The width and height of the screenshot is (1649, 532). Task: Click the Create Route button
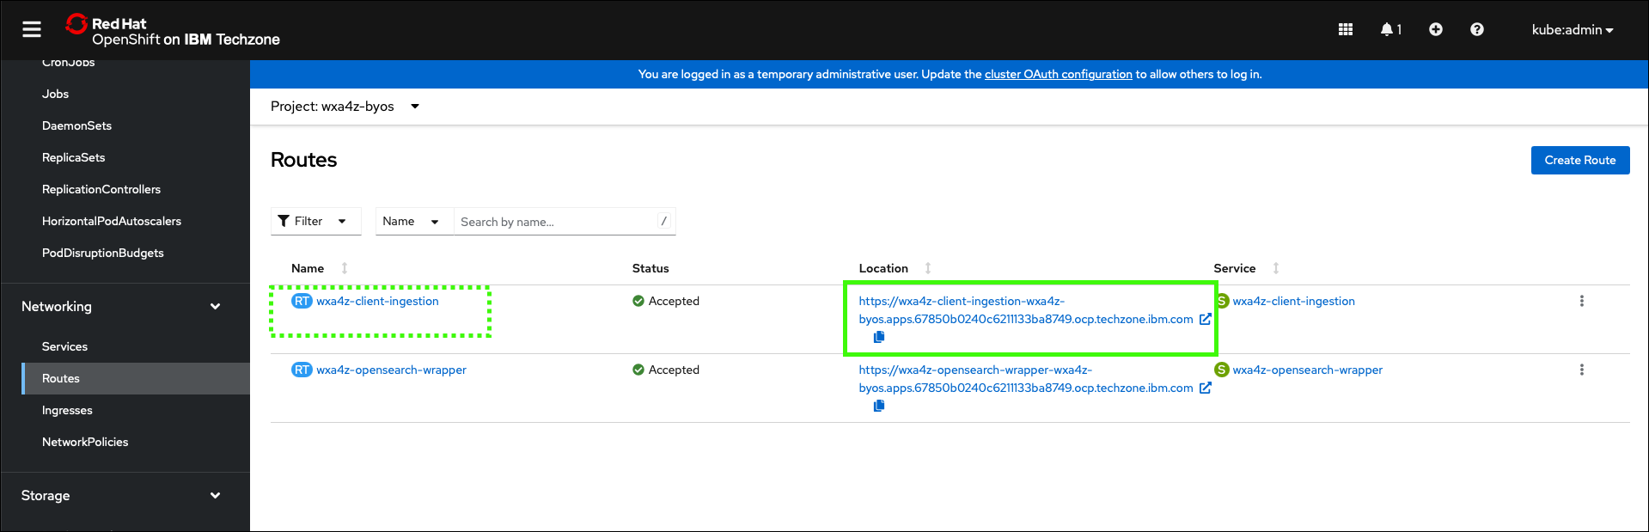click(1579, 161)
